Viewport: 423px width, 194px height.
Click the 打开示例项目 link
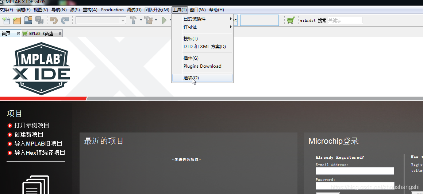click(x=32, y=125)
